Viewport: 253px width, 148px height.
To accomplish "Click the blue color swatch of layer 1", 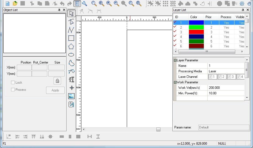I will point(196,23).
